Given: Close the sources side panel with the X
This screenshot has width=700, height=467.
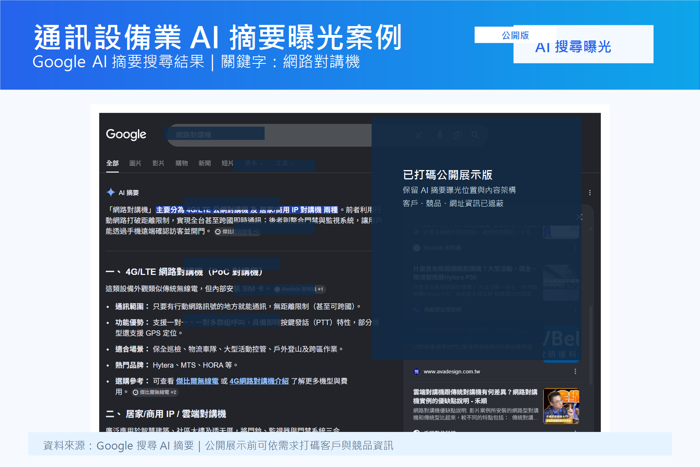Looking at the screenshot, I should tap(579, 217).
